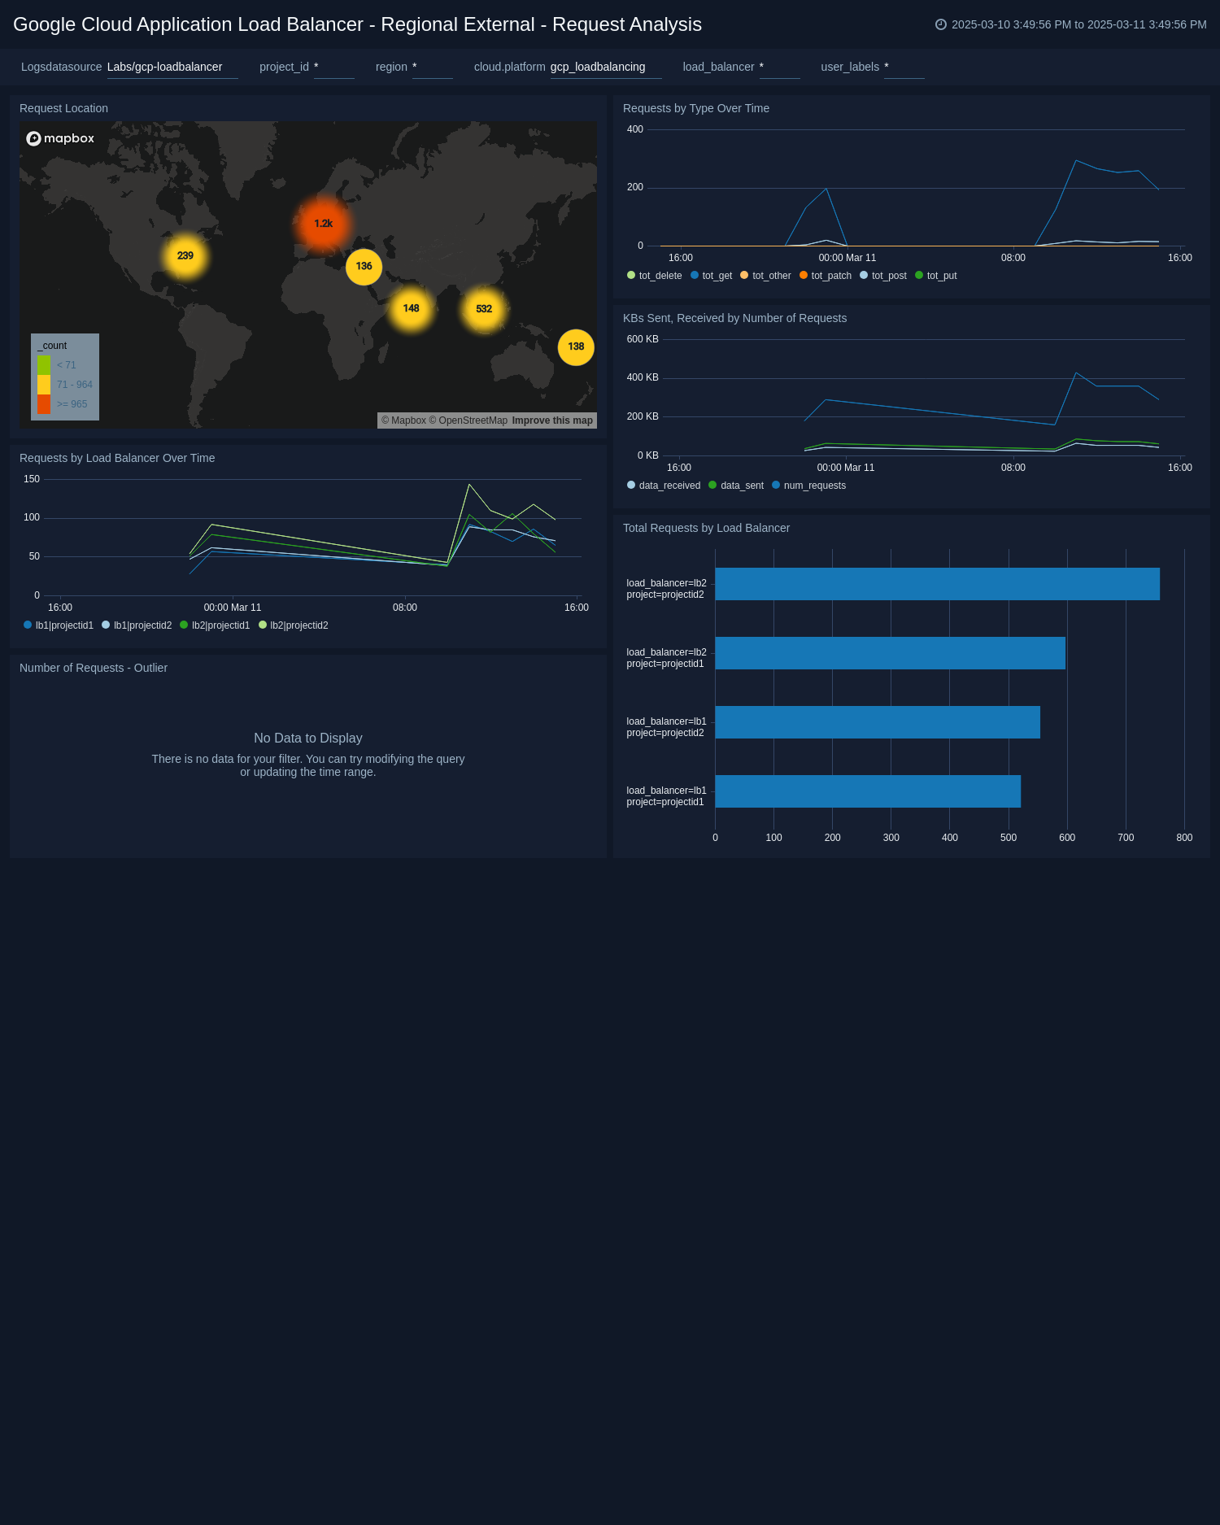Click the Improve this map link
This screenshot has height=1525, width=1220.
[552, 420]
